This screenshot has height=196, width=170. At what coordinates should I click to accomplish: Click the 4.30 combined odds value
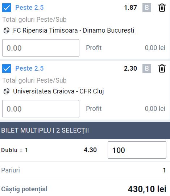pos(90,150)
